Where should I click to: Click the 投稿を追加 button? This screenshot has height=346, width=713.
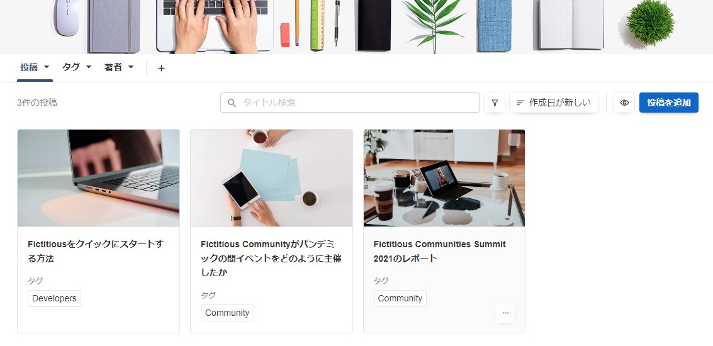pos(669,103)
